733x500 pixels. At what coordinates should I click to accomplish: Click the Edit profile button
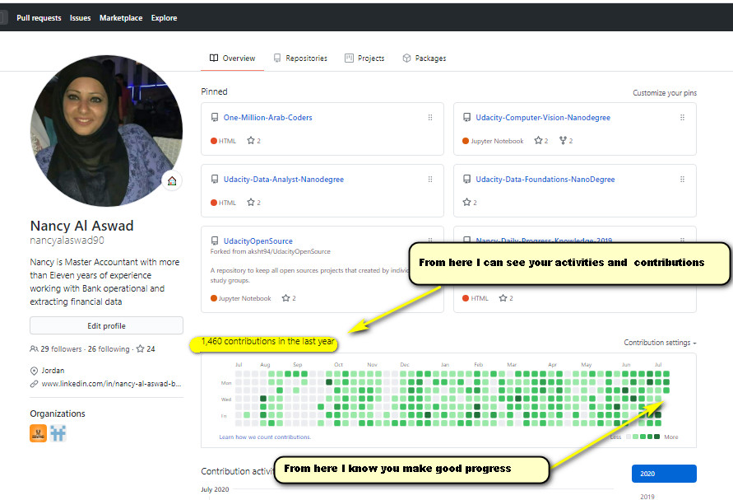click(x=106, y=325)
